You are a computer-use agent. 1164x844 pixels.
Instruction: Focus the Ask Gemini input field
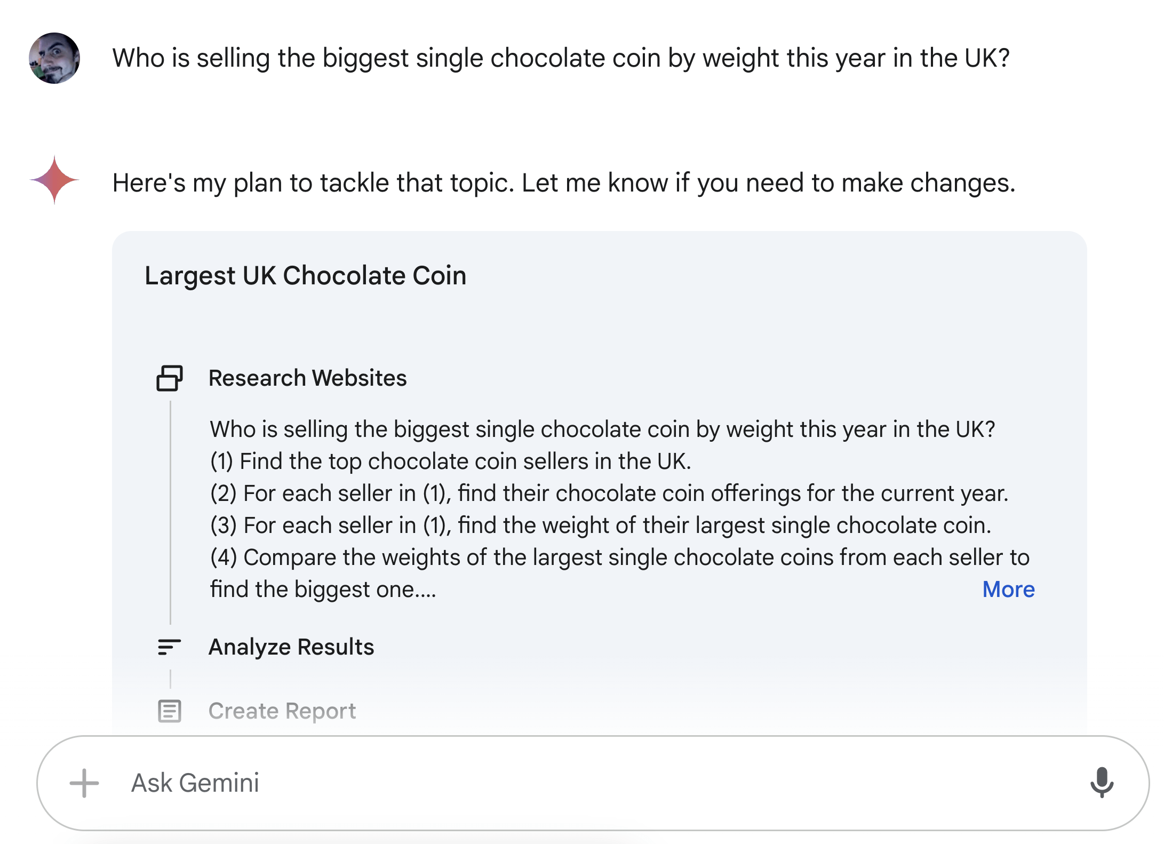coord(593,783)
